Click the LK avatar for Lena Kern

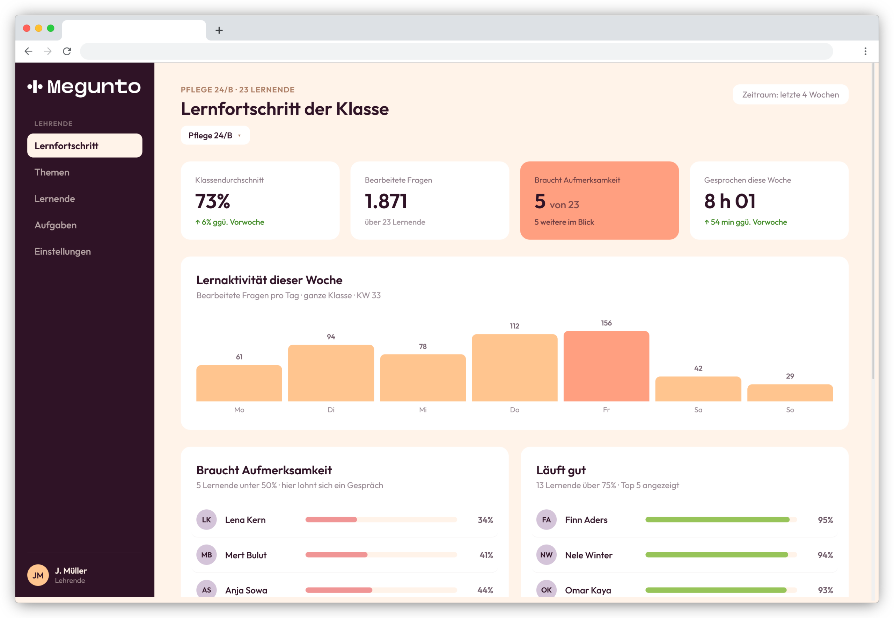coord(206,520)
